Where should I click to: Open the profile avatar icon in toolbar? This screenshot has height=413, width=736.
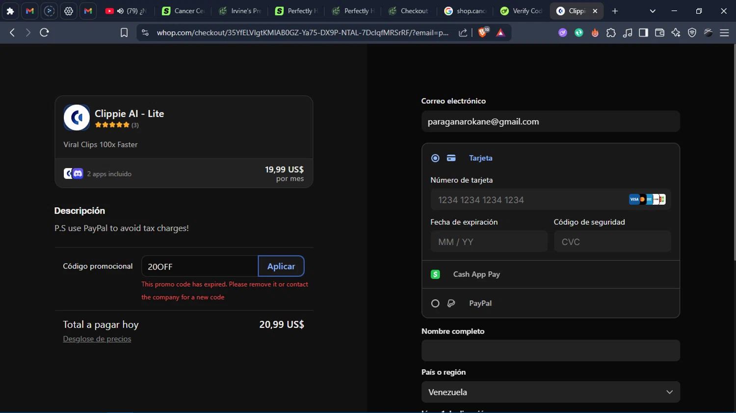(x=708, y=33)
